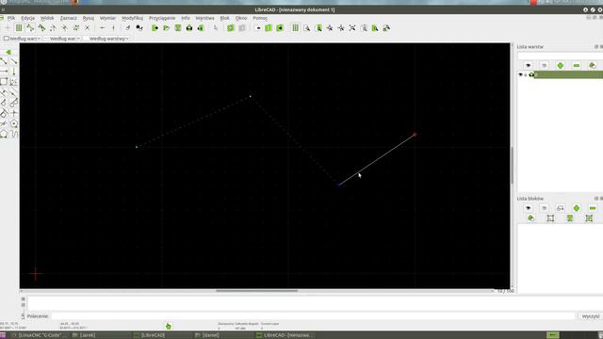Open the Warstwa menu
The height and width of the screenshot is (339, 603).
pos(204,18)
